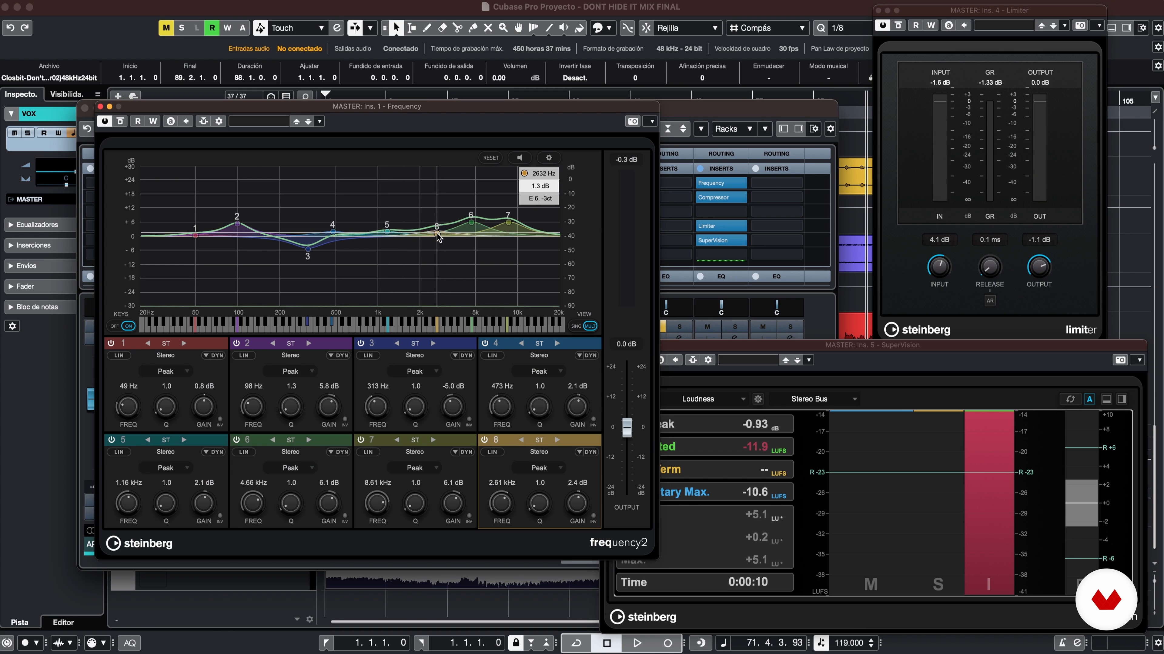Screen dimensions: 1164x654
Task: Click the Loudness module settings gear in SuperVision
Action: click(x=758, y=399)
